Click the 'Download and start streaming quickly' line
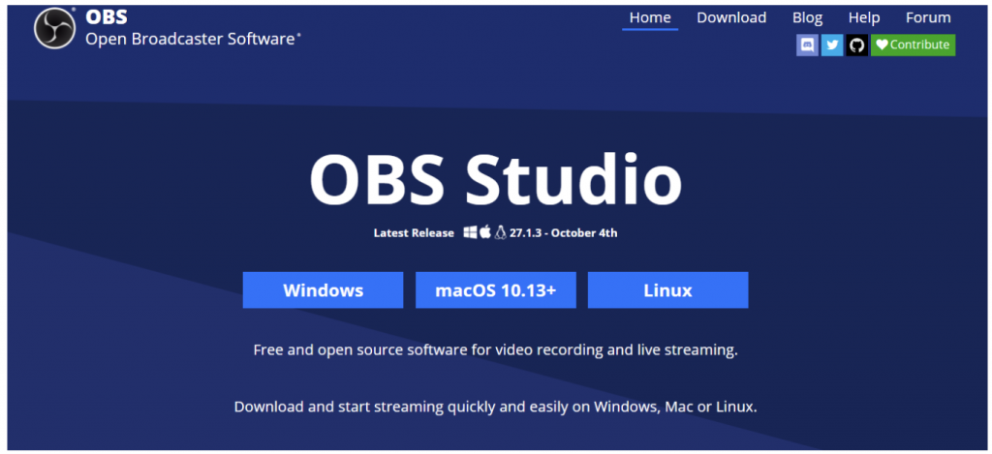992x454 pixels. [x=495, y=407]
